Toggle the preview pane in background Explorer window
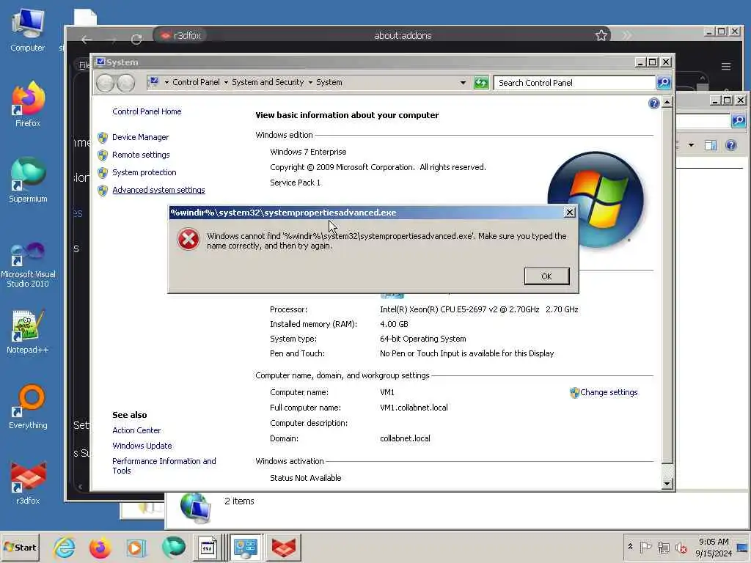The width and height of the screenshot is (751, 563). 710,145
